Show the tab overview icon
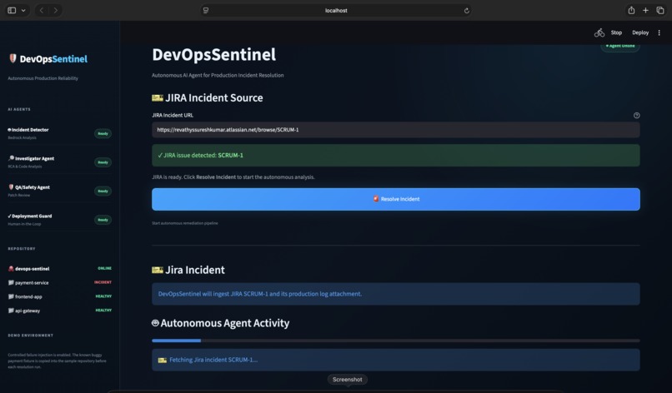The image size is (672, 393). [x=660, y=10]
